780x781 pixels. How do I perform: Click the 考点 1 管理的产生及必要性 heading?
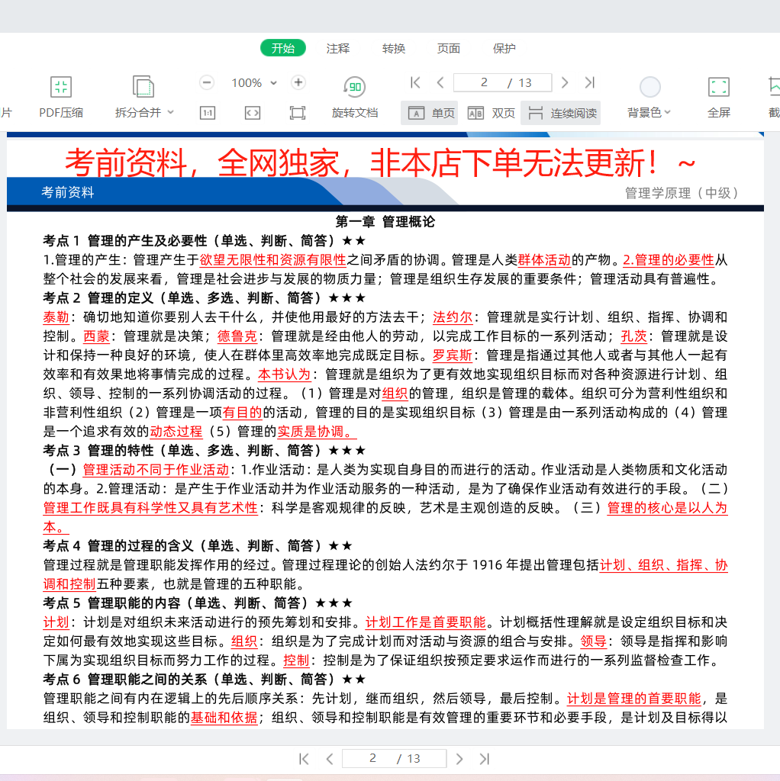click(x=205, y=241)
